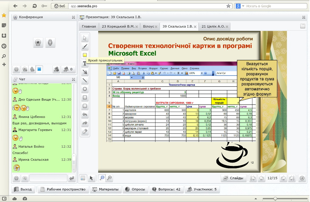
Task: Open the Опросы panel
Action: (x=137, y=189)
